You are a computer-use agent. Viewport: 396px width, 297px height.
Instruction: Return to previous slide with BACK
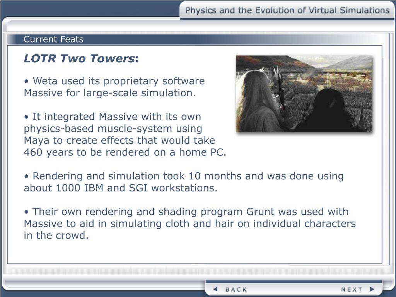pos(230,289)
